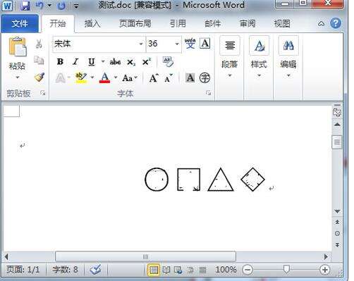Toggle Italic formatting

tap(75, 62)
